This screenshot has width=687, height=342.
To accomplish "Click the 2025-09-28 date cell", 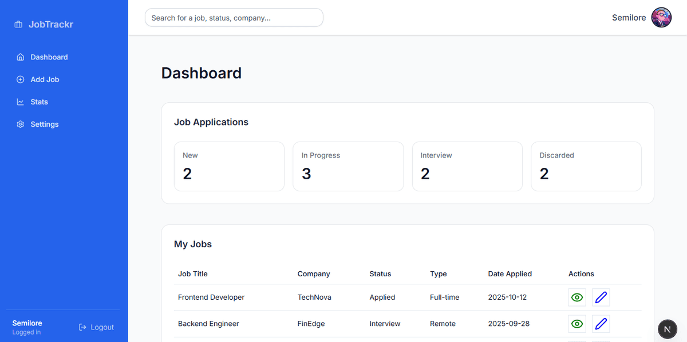I will [x=509, y=324].
